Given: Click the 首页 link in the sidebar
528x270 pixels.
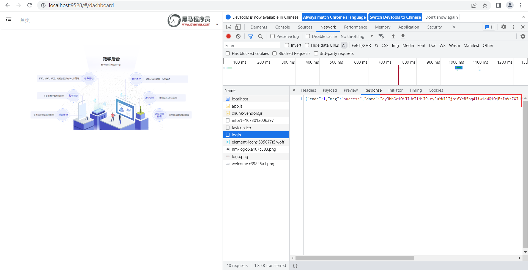Looking at the screenshot, I should tap(24, 20).
